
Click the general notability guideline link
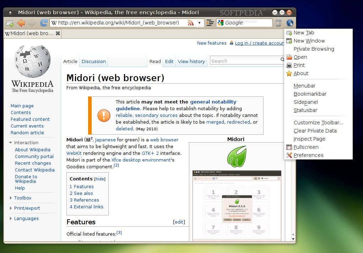[176, 105]
